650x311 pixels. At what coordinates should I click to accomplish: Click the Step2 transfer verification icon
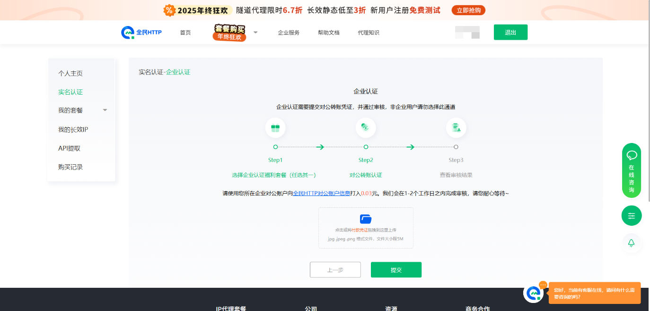[366, 128]
